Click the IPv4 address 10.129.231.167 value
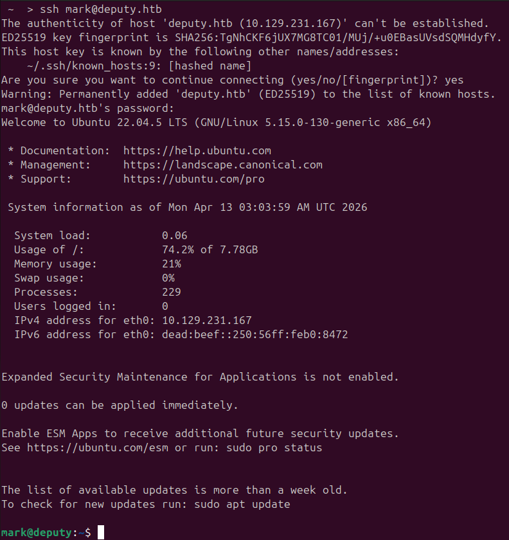The image size is (509, 540). coord(207,321)
